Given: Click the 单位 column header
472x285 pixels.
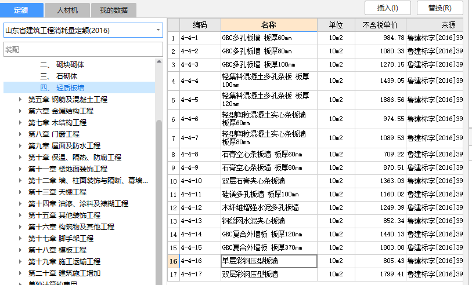Looking at the screenshot, I should coord(336,25).
